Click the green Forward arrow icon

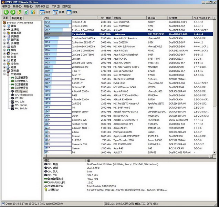tap(13, 12)
